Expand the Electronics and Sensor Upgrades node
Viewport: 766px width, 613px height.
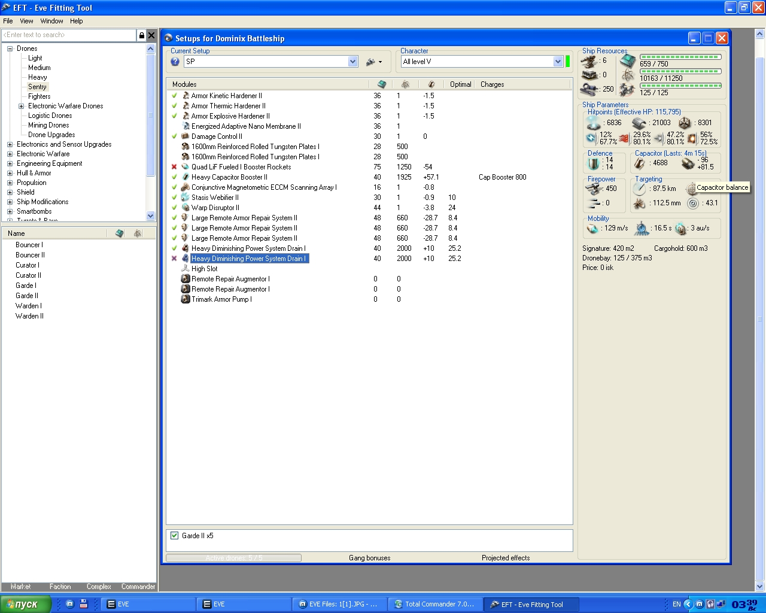point(10,144)
